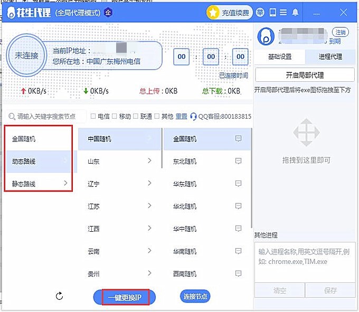The width and height of the screenshot is (359, 312).
Task: Open the hamburger menu icon in title bar
Action: (x=283, y=12)
